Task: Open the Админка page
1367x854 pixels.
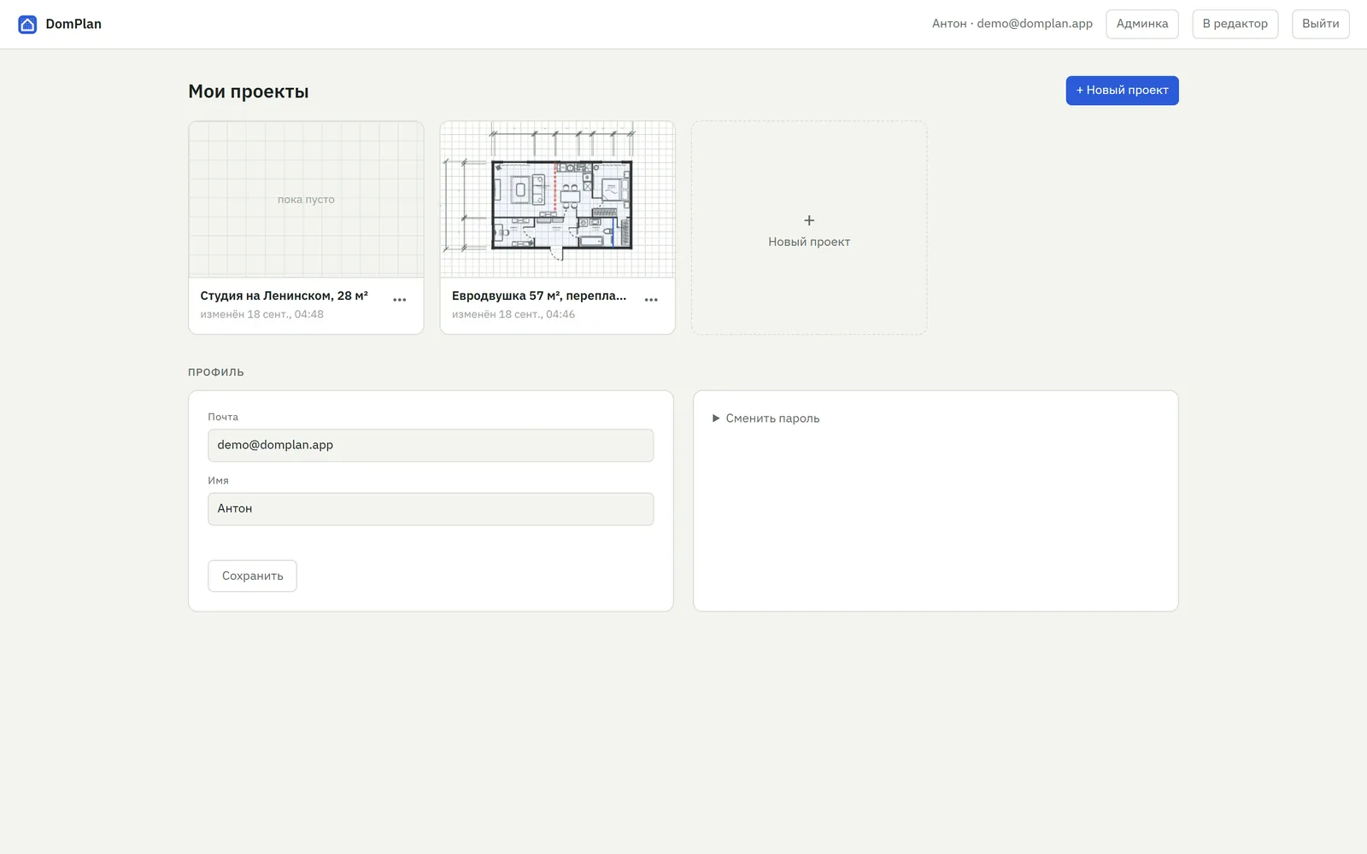Action: pos(1142,24)
